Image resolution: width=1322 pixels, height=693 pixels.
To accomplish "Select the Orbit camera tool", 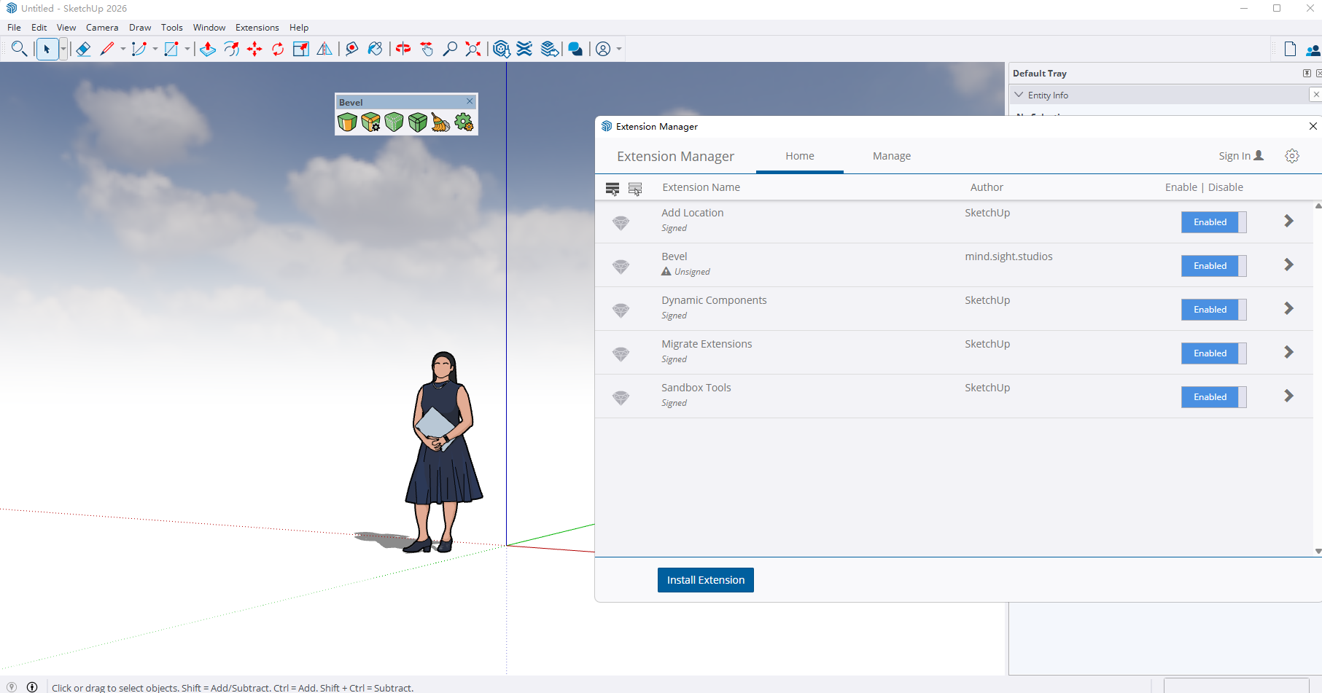I will coord(403,49).
